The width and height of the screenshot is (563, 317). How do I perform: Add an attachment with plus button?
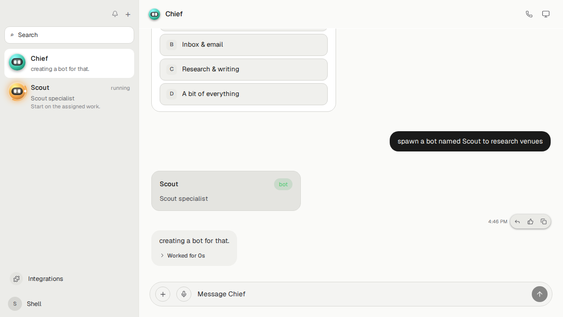[x=163, y=294]
